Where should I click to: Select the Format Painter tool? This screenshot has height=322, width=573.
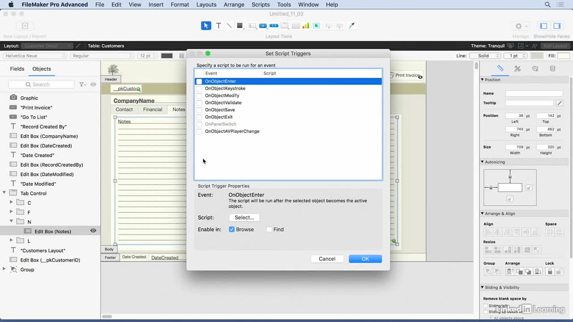352,26
